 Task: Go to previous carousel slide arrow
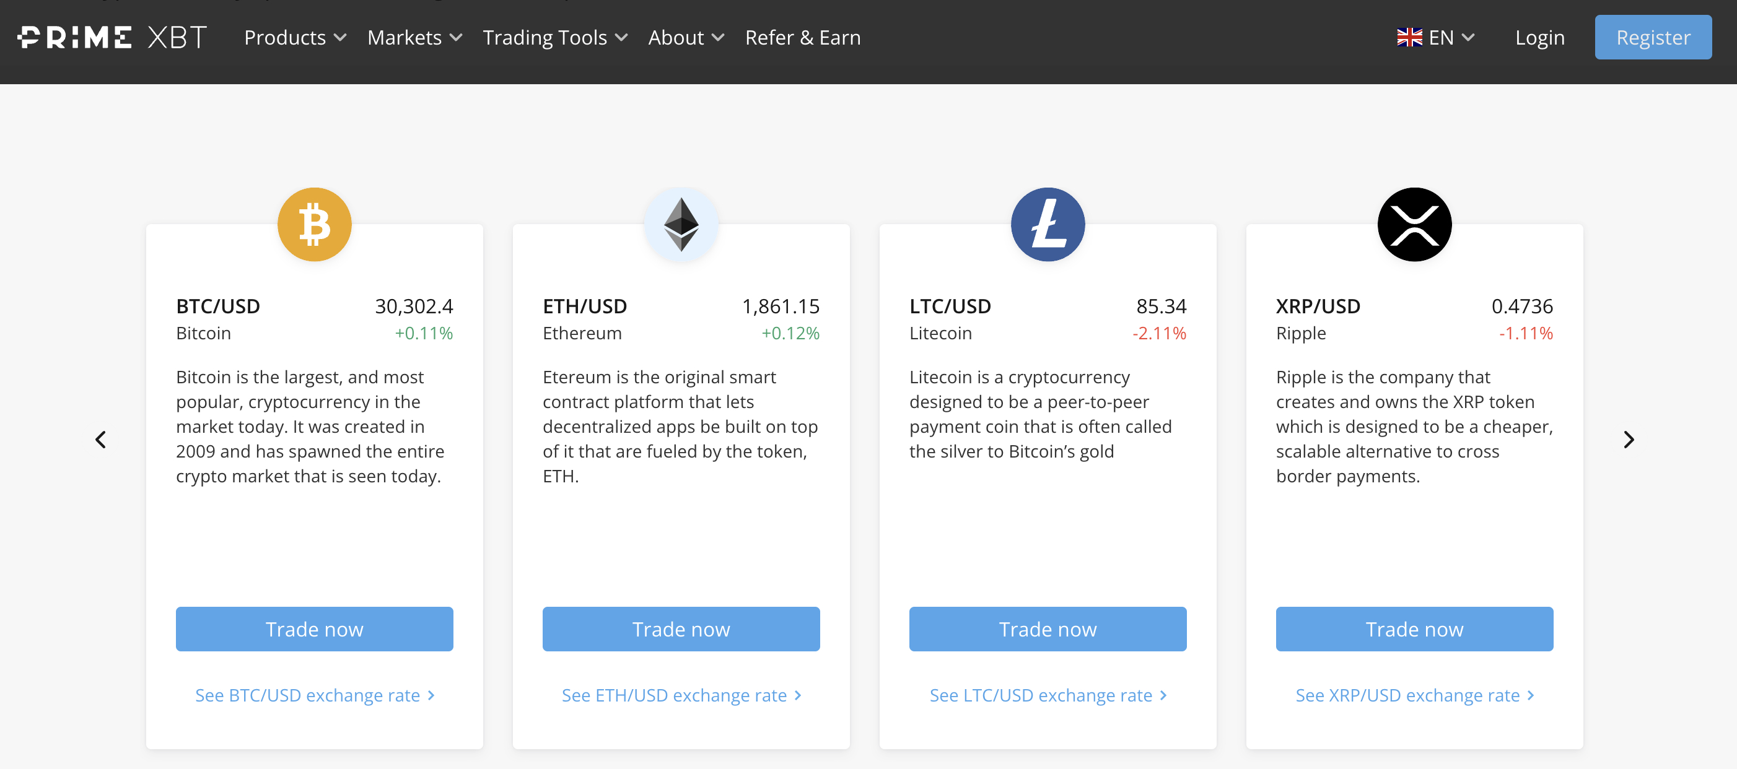[x=100, y=440]
